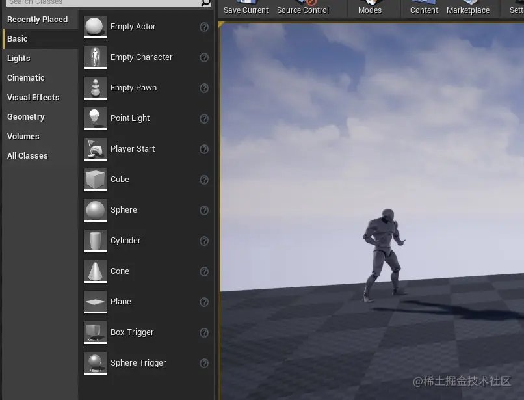Select the Player Start icon
The image size is (524, 400).
pos(95,149)
